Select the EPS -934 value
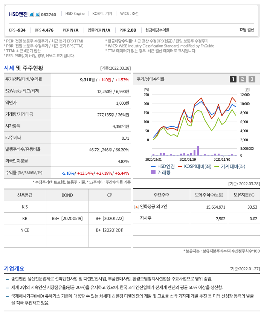This screenshot has width=264, height=317. [x=17, y=30]
